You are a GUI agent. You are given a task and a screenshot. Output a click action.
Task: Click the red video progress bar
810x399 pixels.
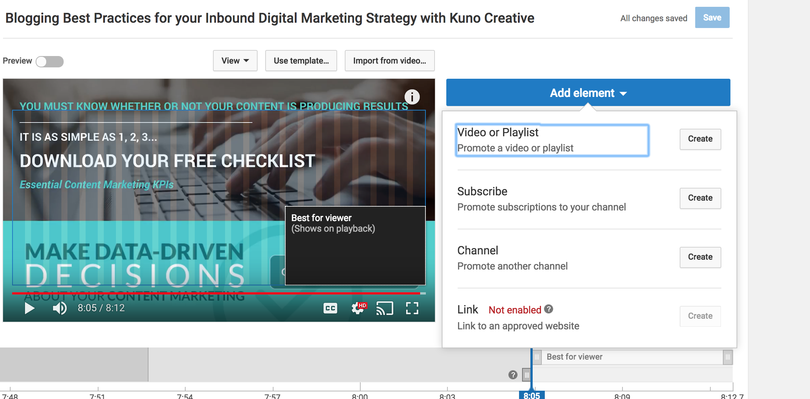point(216,293)
